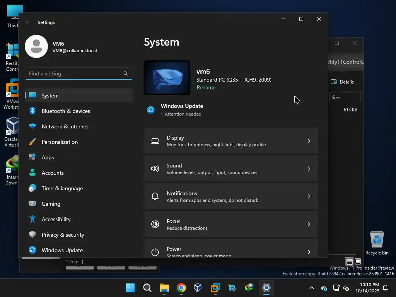This screenshot has height=297, width=396.
Task: Click the Display monitor icon
Action: click(x=155, y=141)
